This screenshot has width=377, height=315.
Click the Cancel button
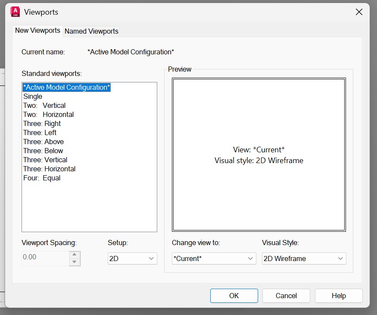pyautogui.click(x=286, y=296)
